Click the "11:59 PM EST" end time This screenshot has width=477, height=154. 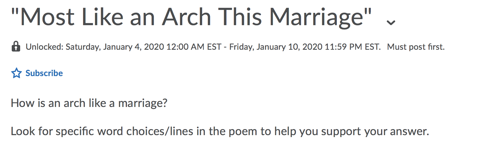coord(352,47)
